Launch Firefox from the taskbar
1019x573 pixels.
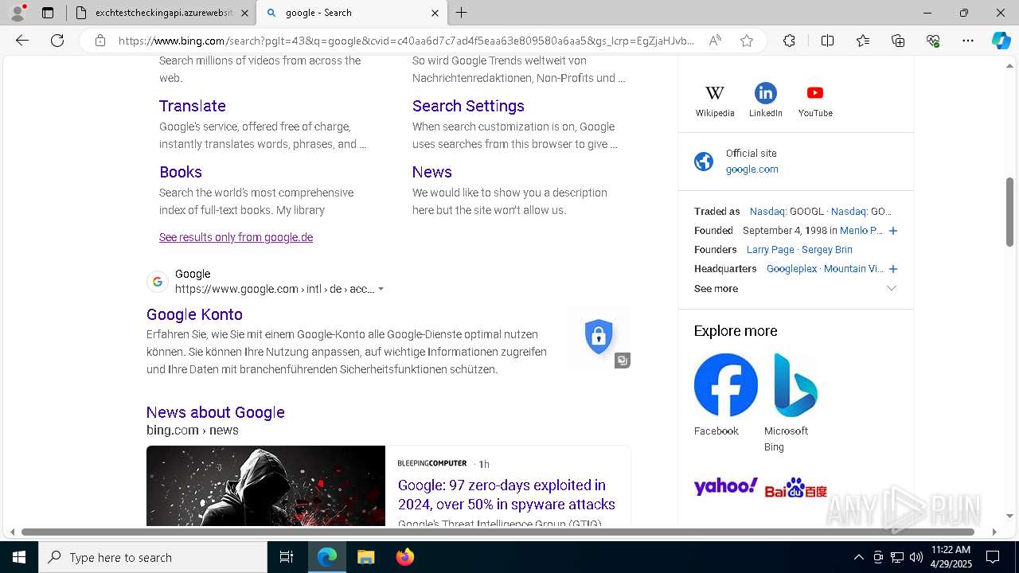point(405,557)
